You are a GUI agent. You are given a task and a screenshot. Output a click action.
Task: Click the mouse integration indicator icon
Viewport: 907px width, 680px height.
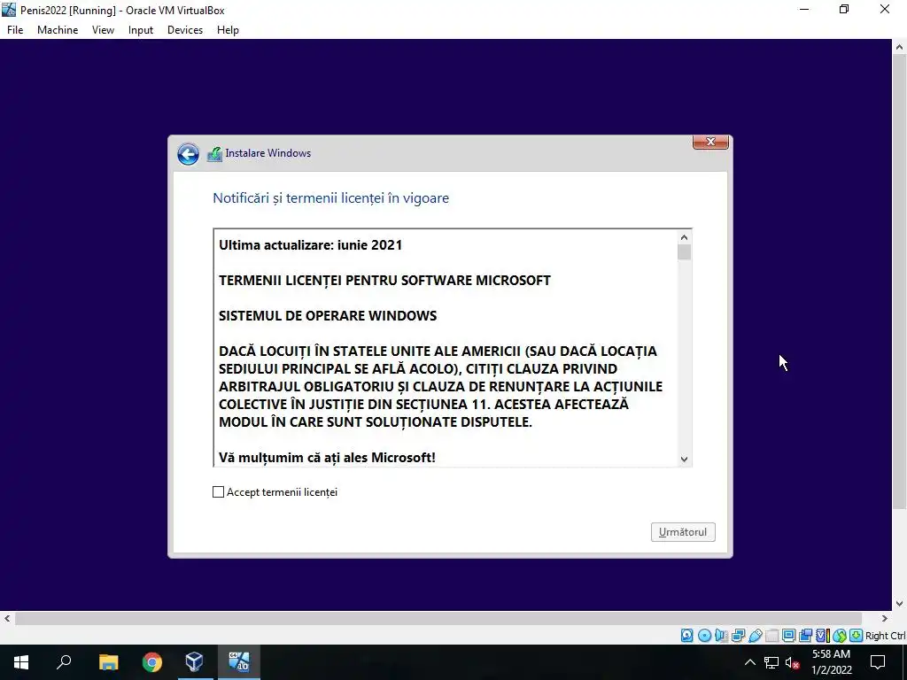tap(840, 636)
